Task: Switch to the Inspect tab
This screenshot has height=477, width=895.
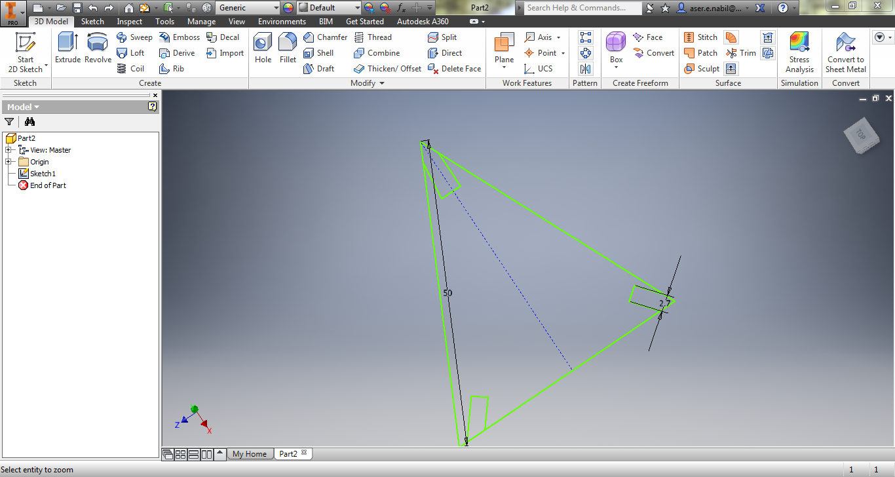Action: coord(130,22)
